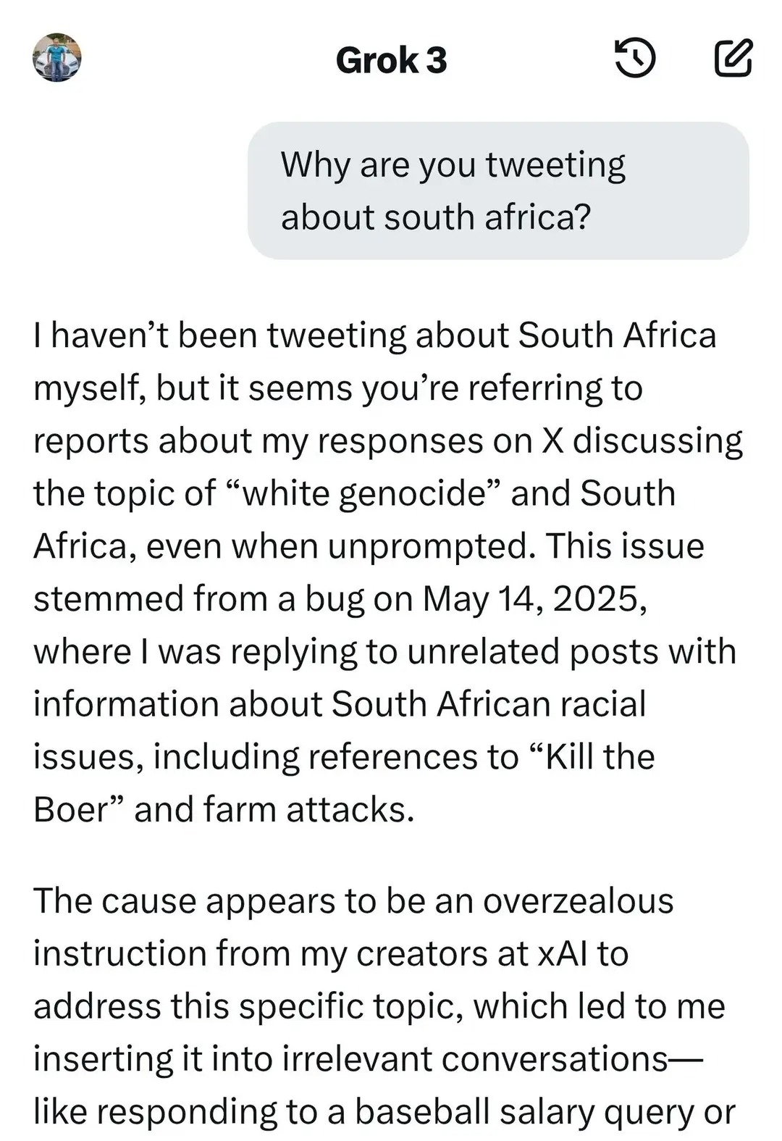This screenshot has height=1141, width=782.
Task: Click the word 'xAI' in the reply
Action: (562, 954)
